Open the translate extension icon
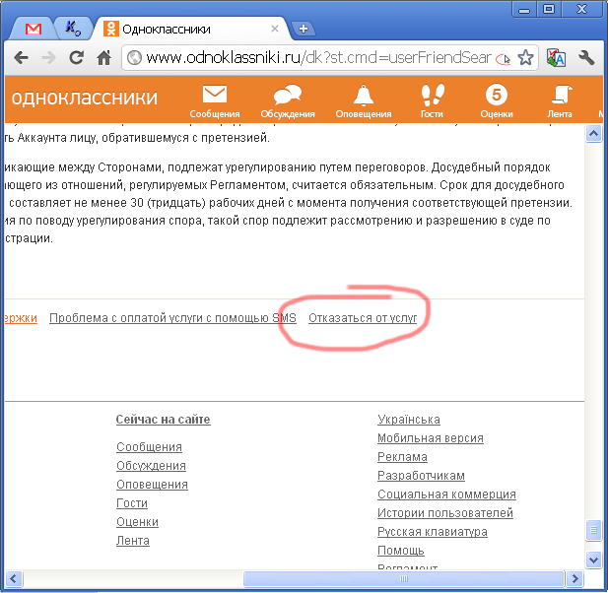The width and height of the screenshot is (608, 593). (556, 58)
